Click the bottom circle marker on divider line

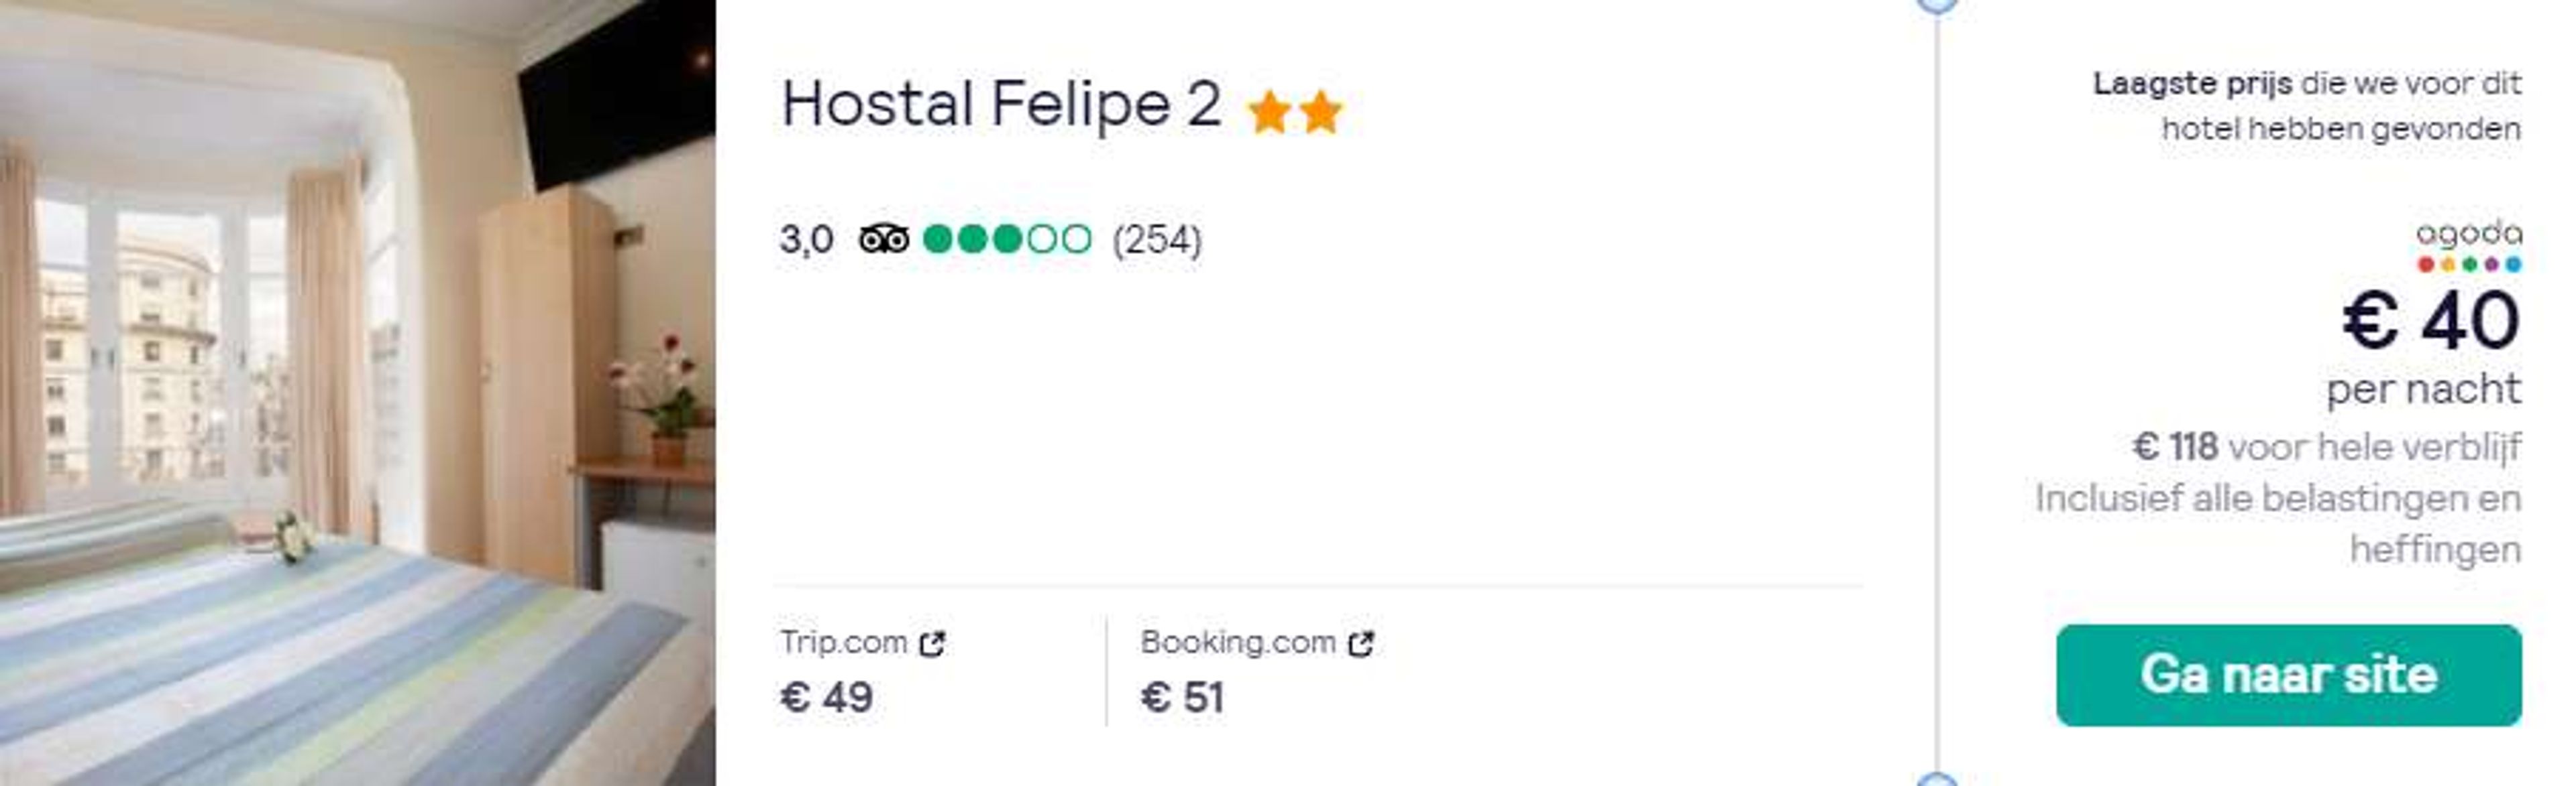click(1937, 780)
